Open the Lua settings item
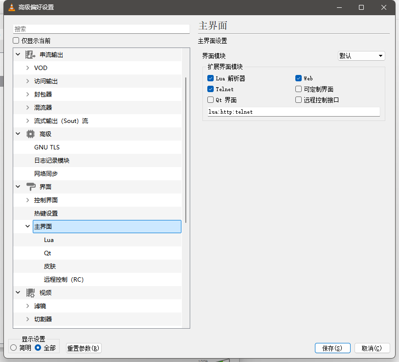This screenshot has height=362, width=399. (48, 240)
